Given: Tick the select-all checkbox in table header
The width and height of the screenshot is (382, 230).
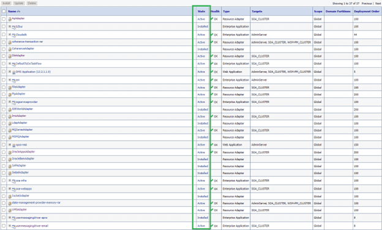Looking at the screenshot, I should coord(4,11).
